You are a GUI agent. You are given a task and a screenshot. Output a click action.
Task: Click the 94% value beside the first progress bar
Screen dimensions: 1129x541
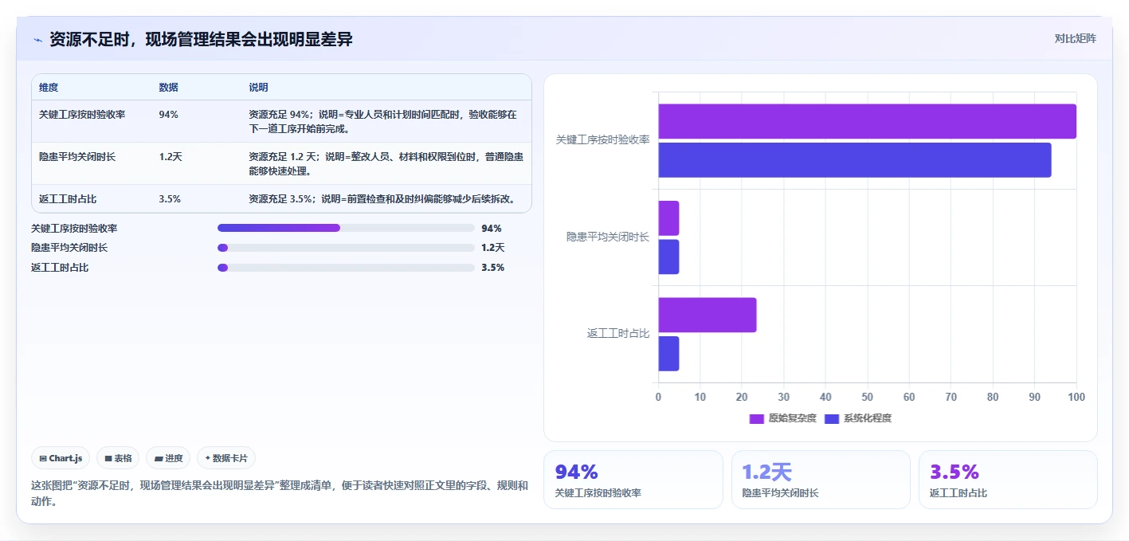(492, 228)
